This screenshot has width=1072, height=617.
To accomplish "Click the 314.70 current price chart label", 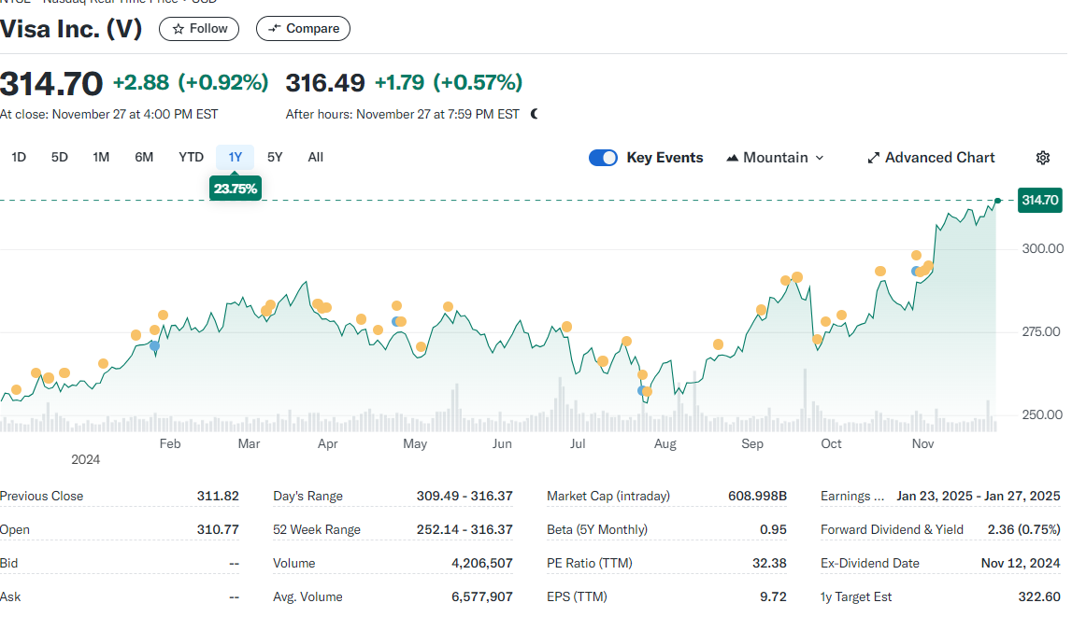I will pyautogui.click(x=1040, y=200).
